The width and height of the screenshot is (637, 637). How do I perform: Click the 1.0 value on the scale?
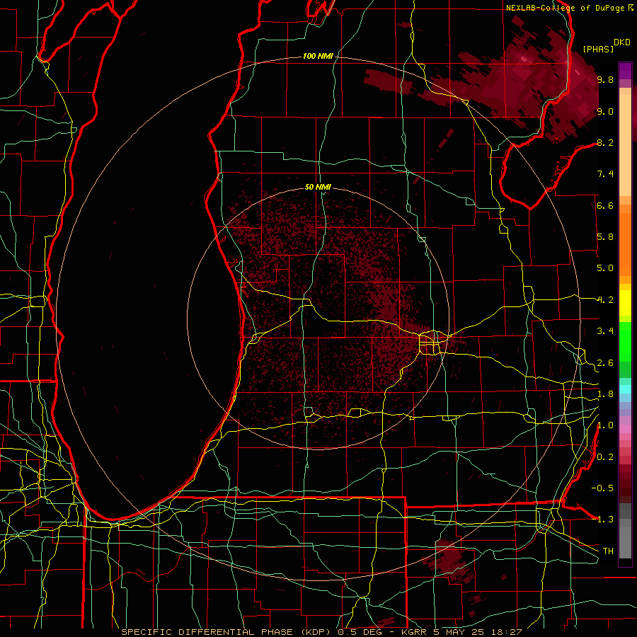pos(605,425)
